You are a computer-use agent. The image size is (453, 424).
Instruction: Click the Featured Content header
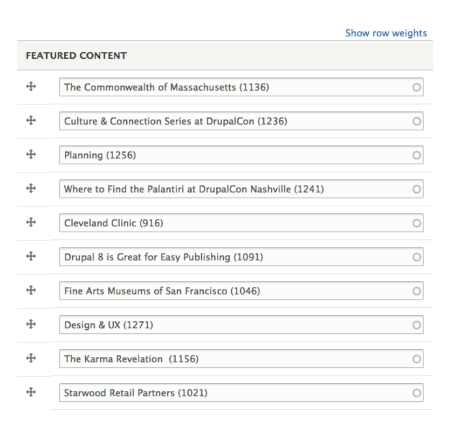click(75, 55)
